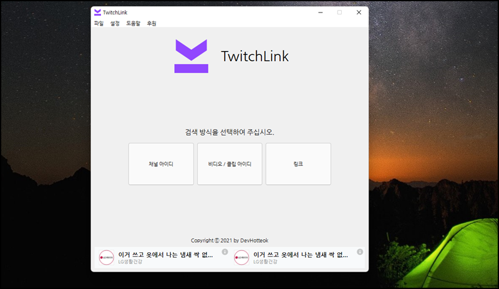Click the large purple TwitchLink logo

[191, 56]
